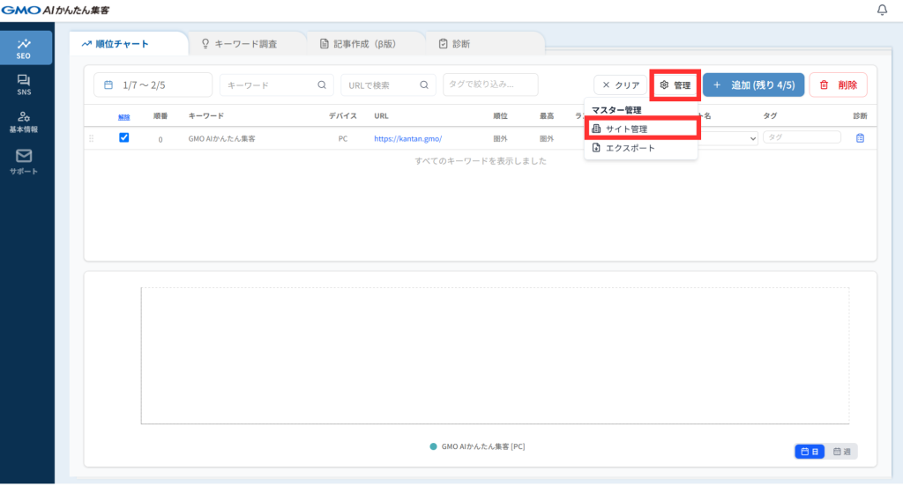The image size is (903, 486).
Task: Switch chart to 日 daily view
Action: 810,452
